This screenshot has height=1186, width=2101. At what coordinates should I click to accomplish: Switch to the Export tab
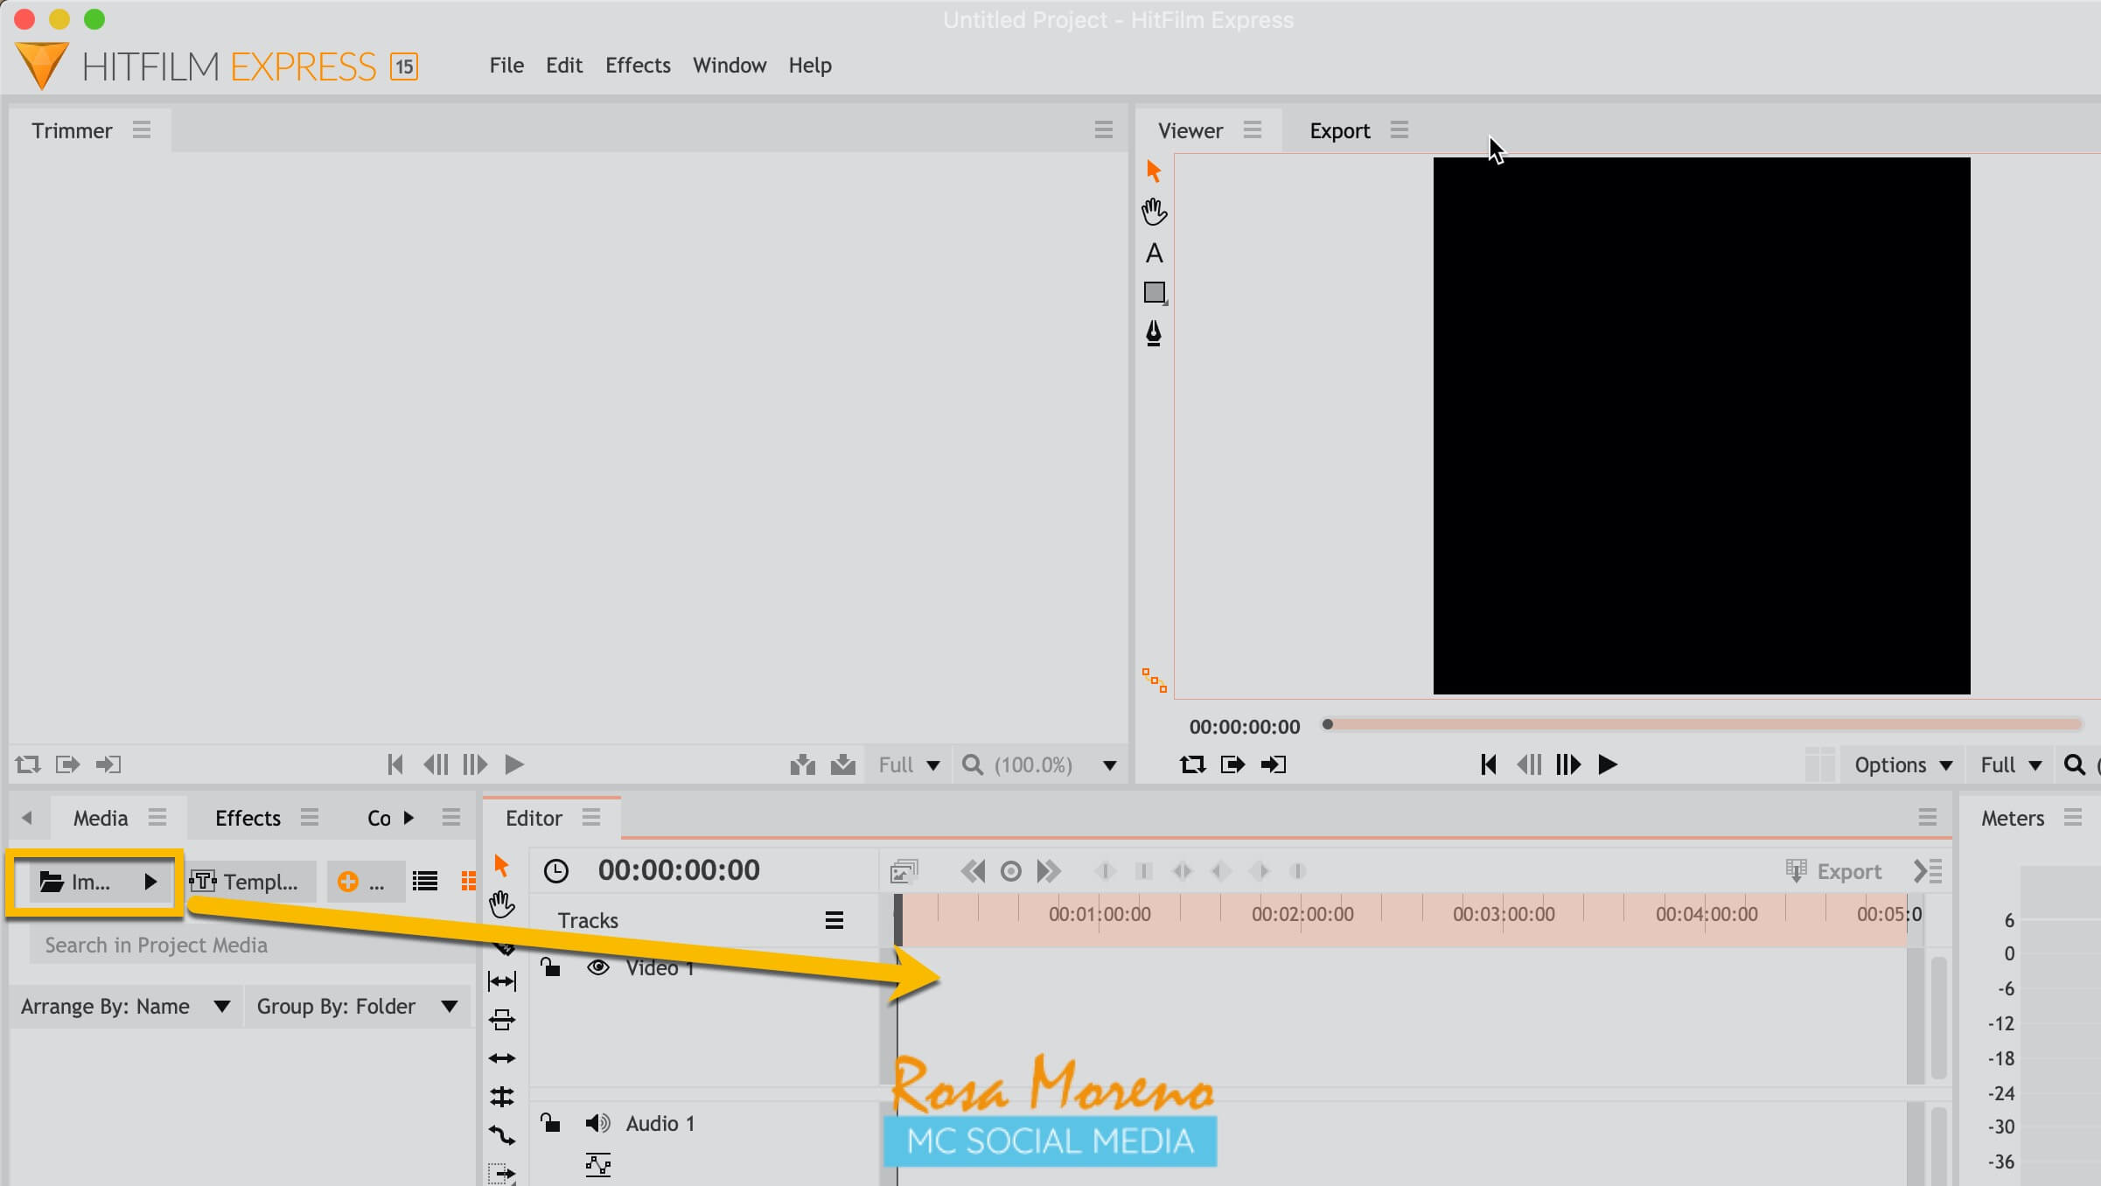click(1339, 131)
